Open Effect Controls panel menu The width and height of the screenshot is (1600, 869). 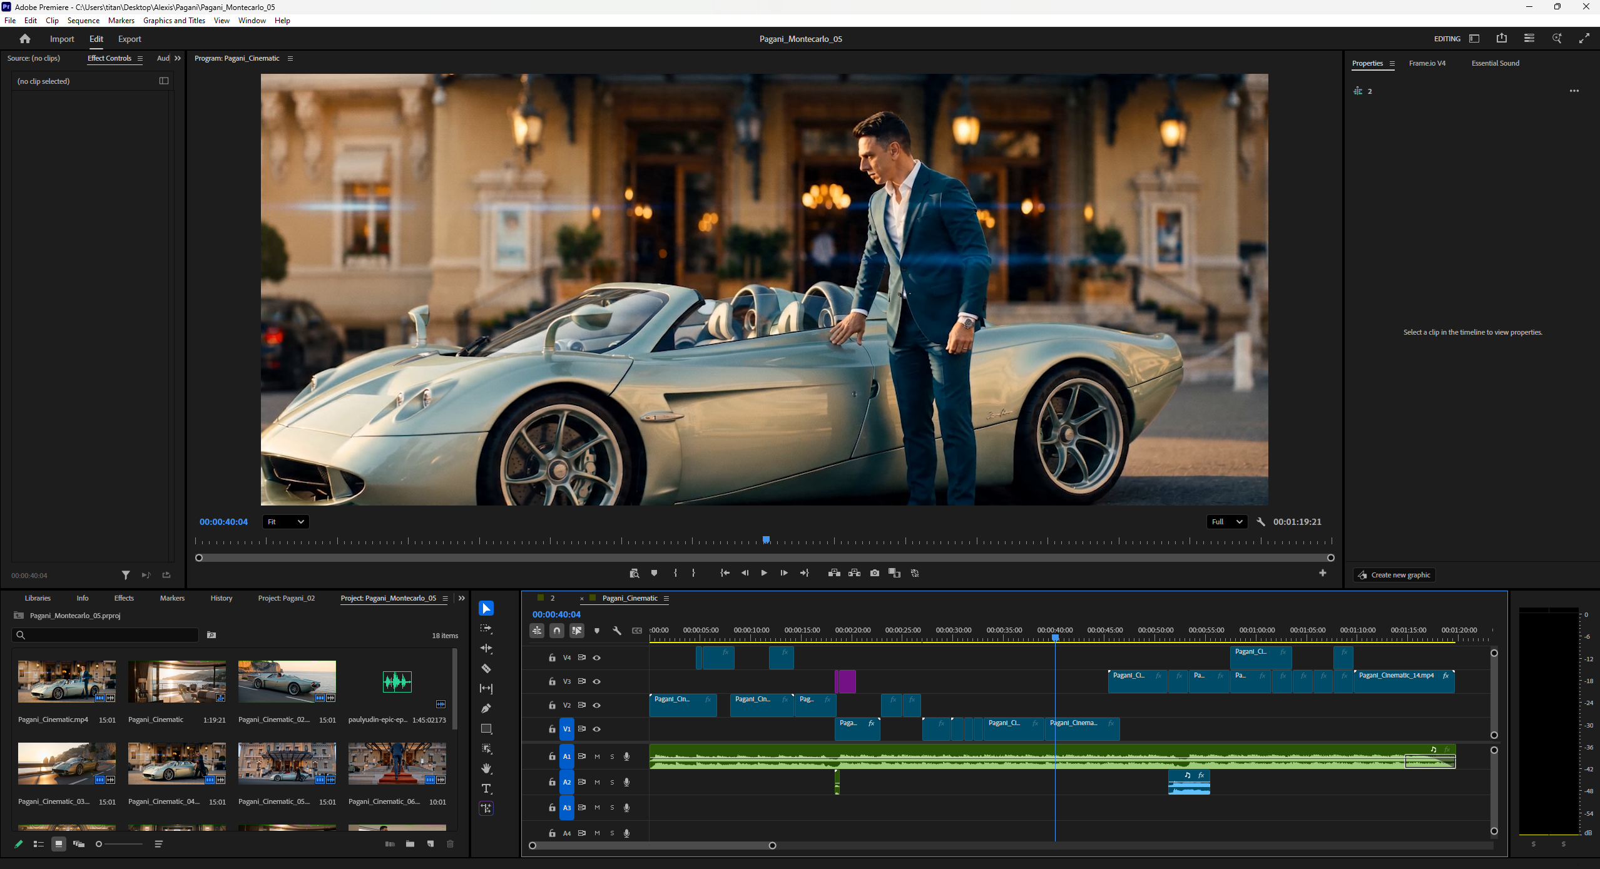click(140, 58)
